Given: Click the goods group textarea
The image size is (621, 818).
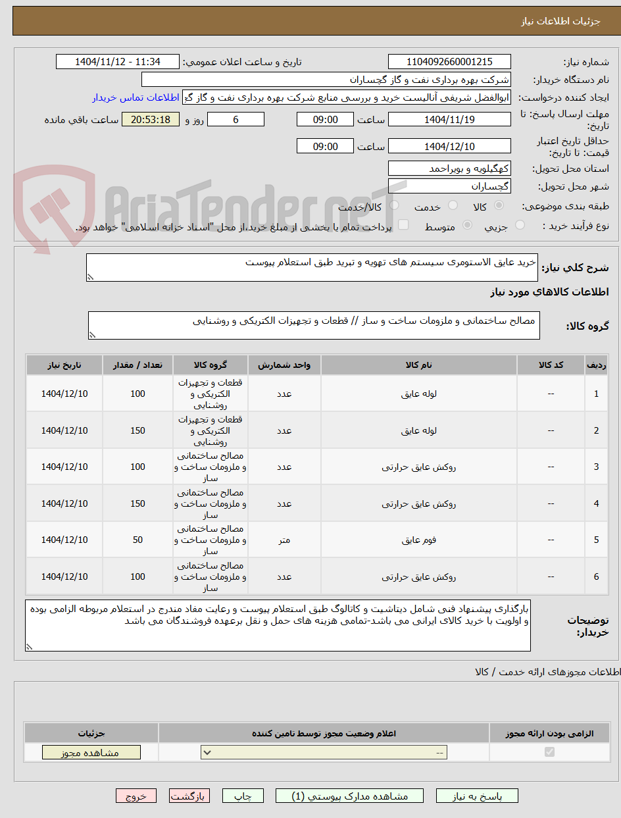Looking at the screenshot, I should click(x=314, y=326).
